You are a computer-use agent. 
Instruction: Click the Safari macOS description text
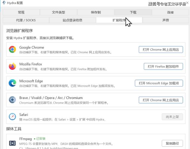(x=62, y=119)
